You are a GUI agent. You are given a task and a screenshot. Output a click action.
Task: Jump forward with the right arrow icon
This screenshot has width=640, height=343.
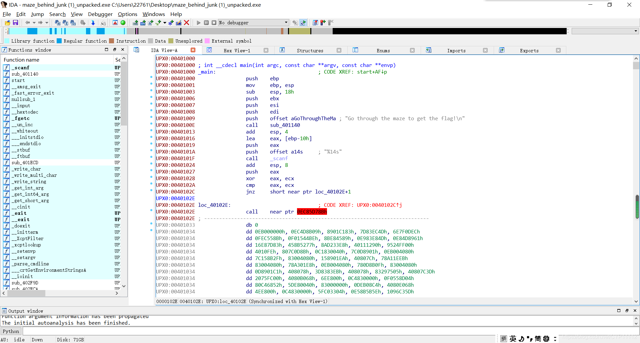40,23
